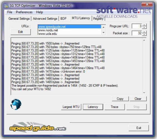Select www.nordu.net in URL list
The height and width of the screenshot is (139, 157).
click(70, 30)
